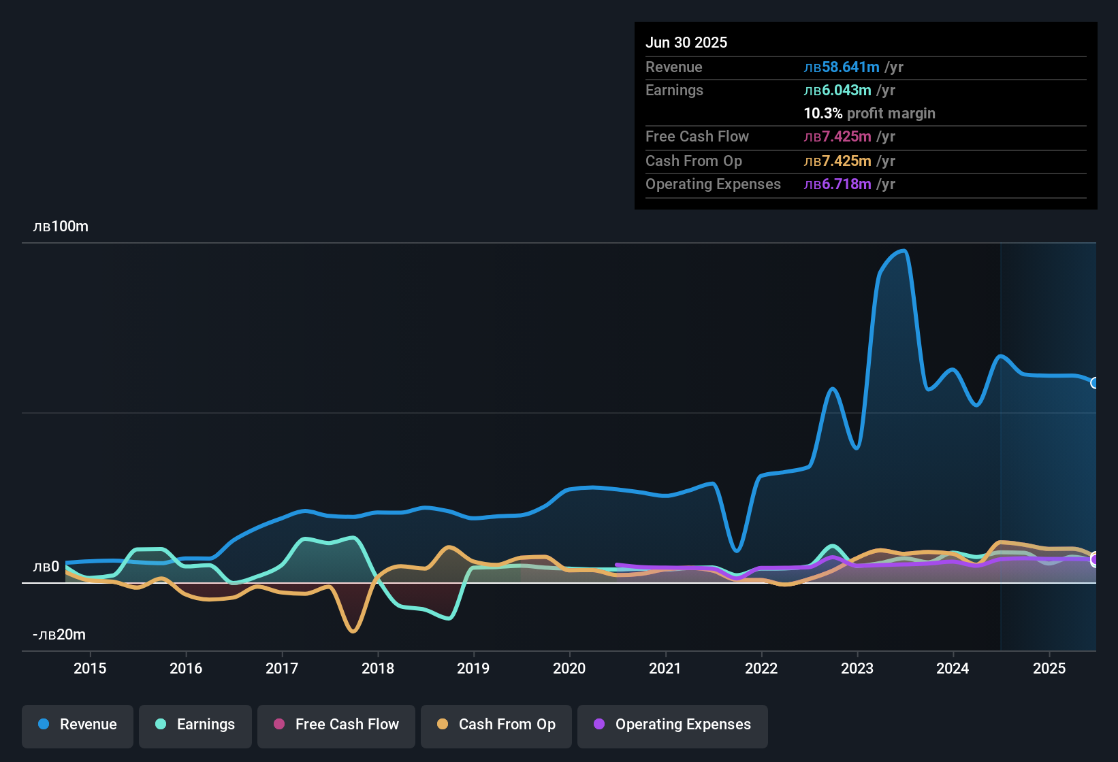Toggle visibility of the Revenue series

77,725
